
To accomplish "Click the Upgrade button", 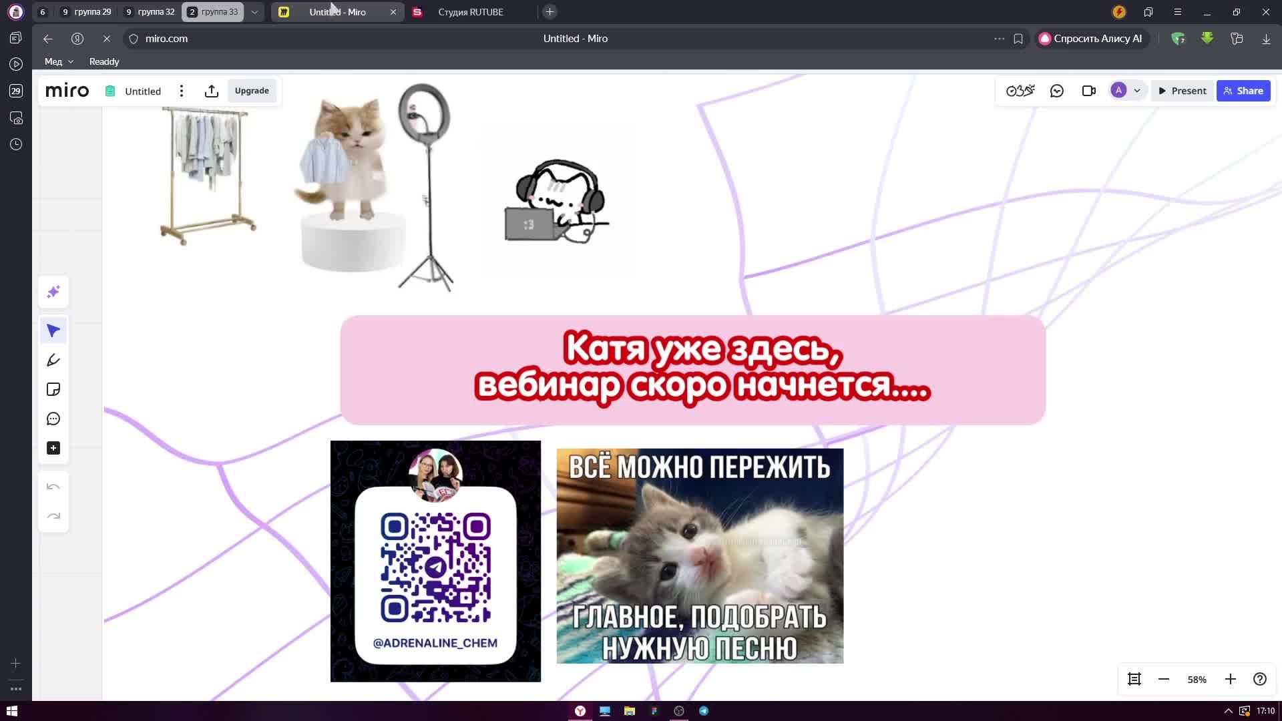I will [252, 91].
